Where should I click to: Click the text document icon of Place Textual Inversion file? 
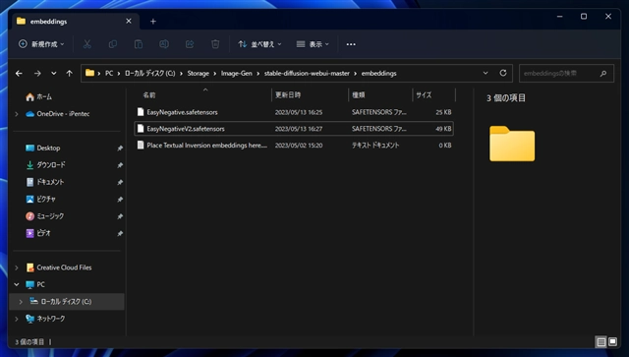point(141,145)
